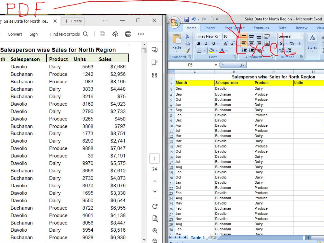Apply red font color

[x=222, y=50]
